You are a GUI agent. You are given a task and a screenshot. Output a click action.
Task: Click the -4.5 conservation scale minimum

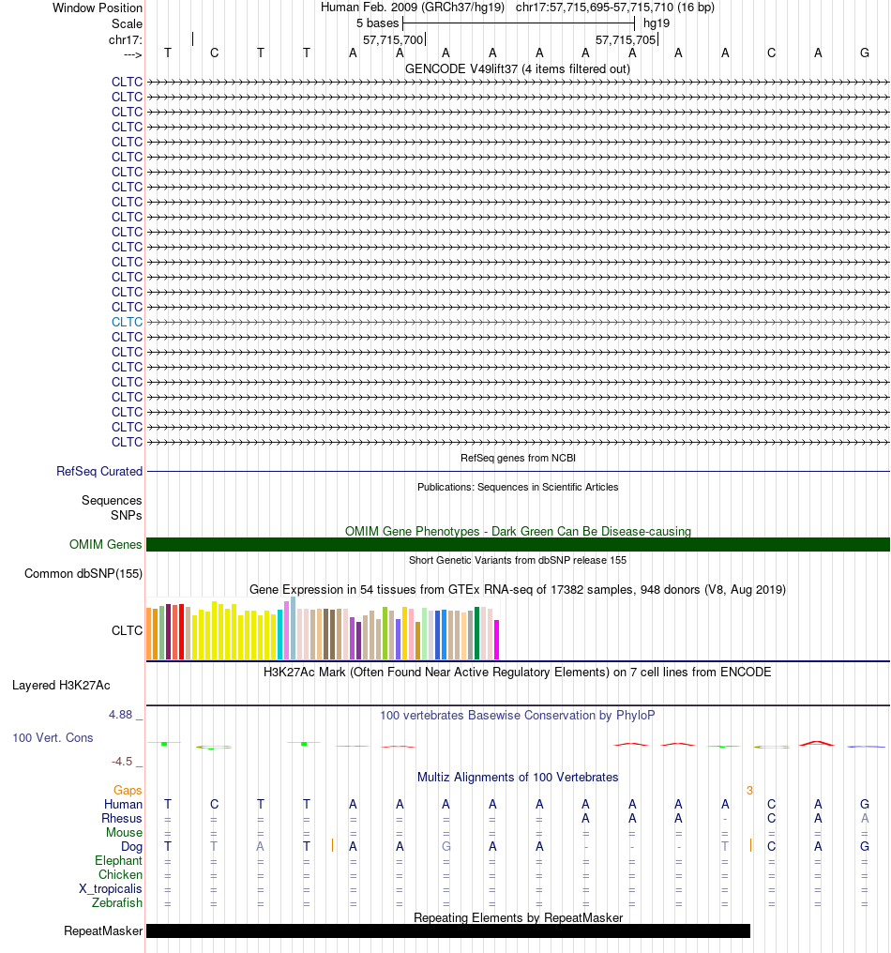[122, 761]
